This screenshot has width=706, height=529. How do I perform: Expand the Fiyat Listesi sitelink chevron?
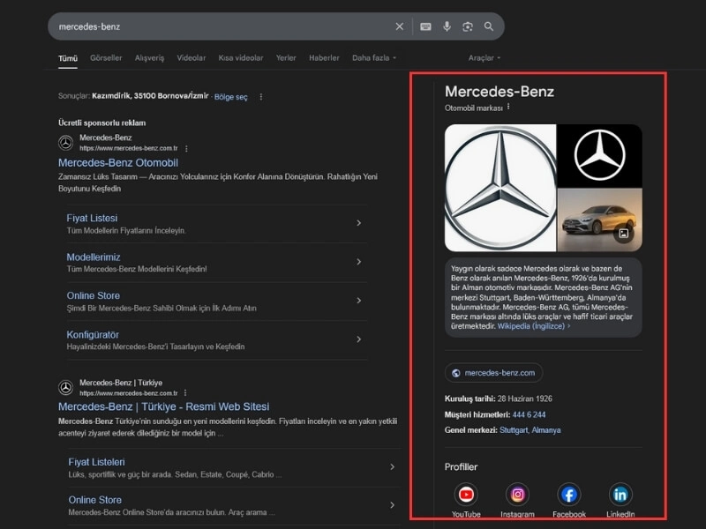(x=358, y=223)
